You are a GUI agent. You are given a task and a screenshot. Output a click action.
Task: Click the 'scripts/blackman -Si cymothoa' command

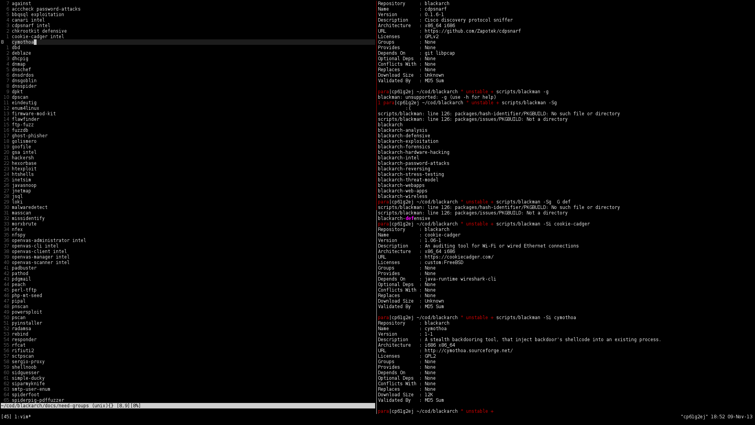(536, 318)
